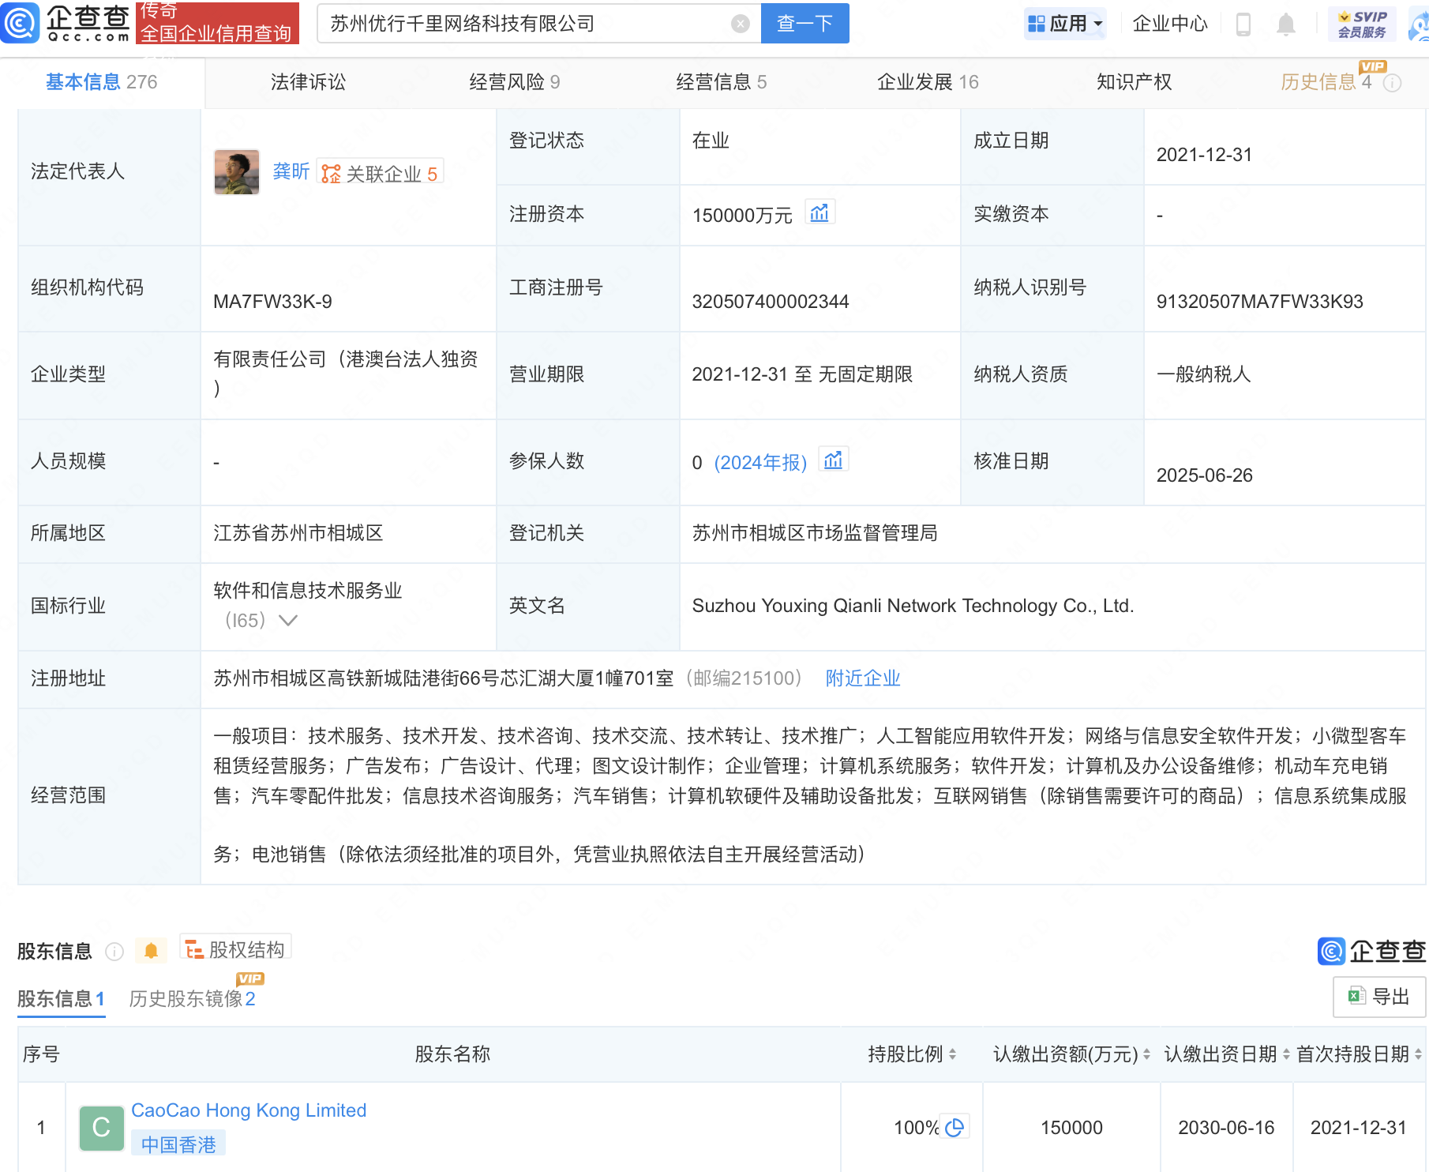1429x1172 pixels.
Task: Click the 150000 subscribed amount cell
Action: [1071, 1128]
